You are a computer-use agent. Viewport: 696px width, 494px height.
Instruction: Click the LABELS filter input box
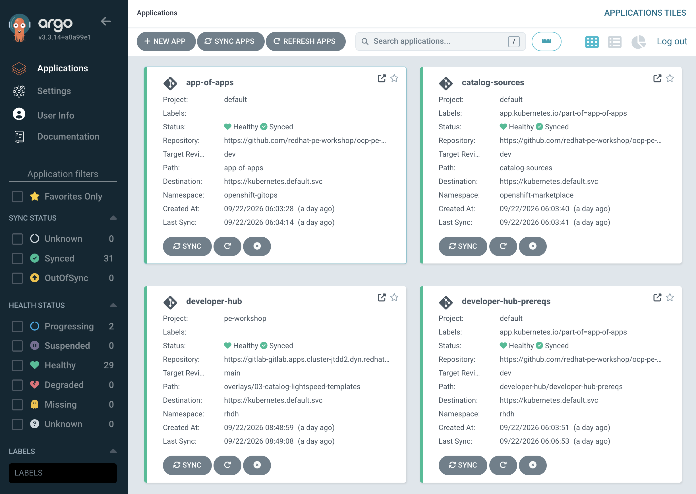(63, 473)
